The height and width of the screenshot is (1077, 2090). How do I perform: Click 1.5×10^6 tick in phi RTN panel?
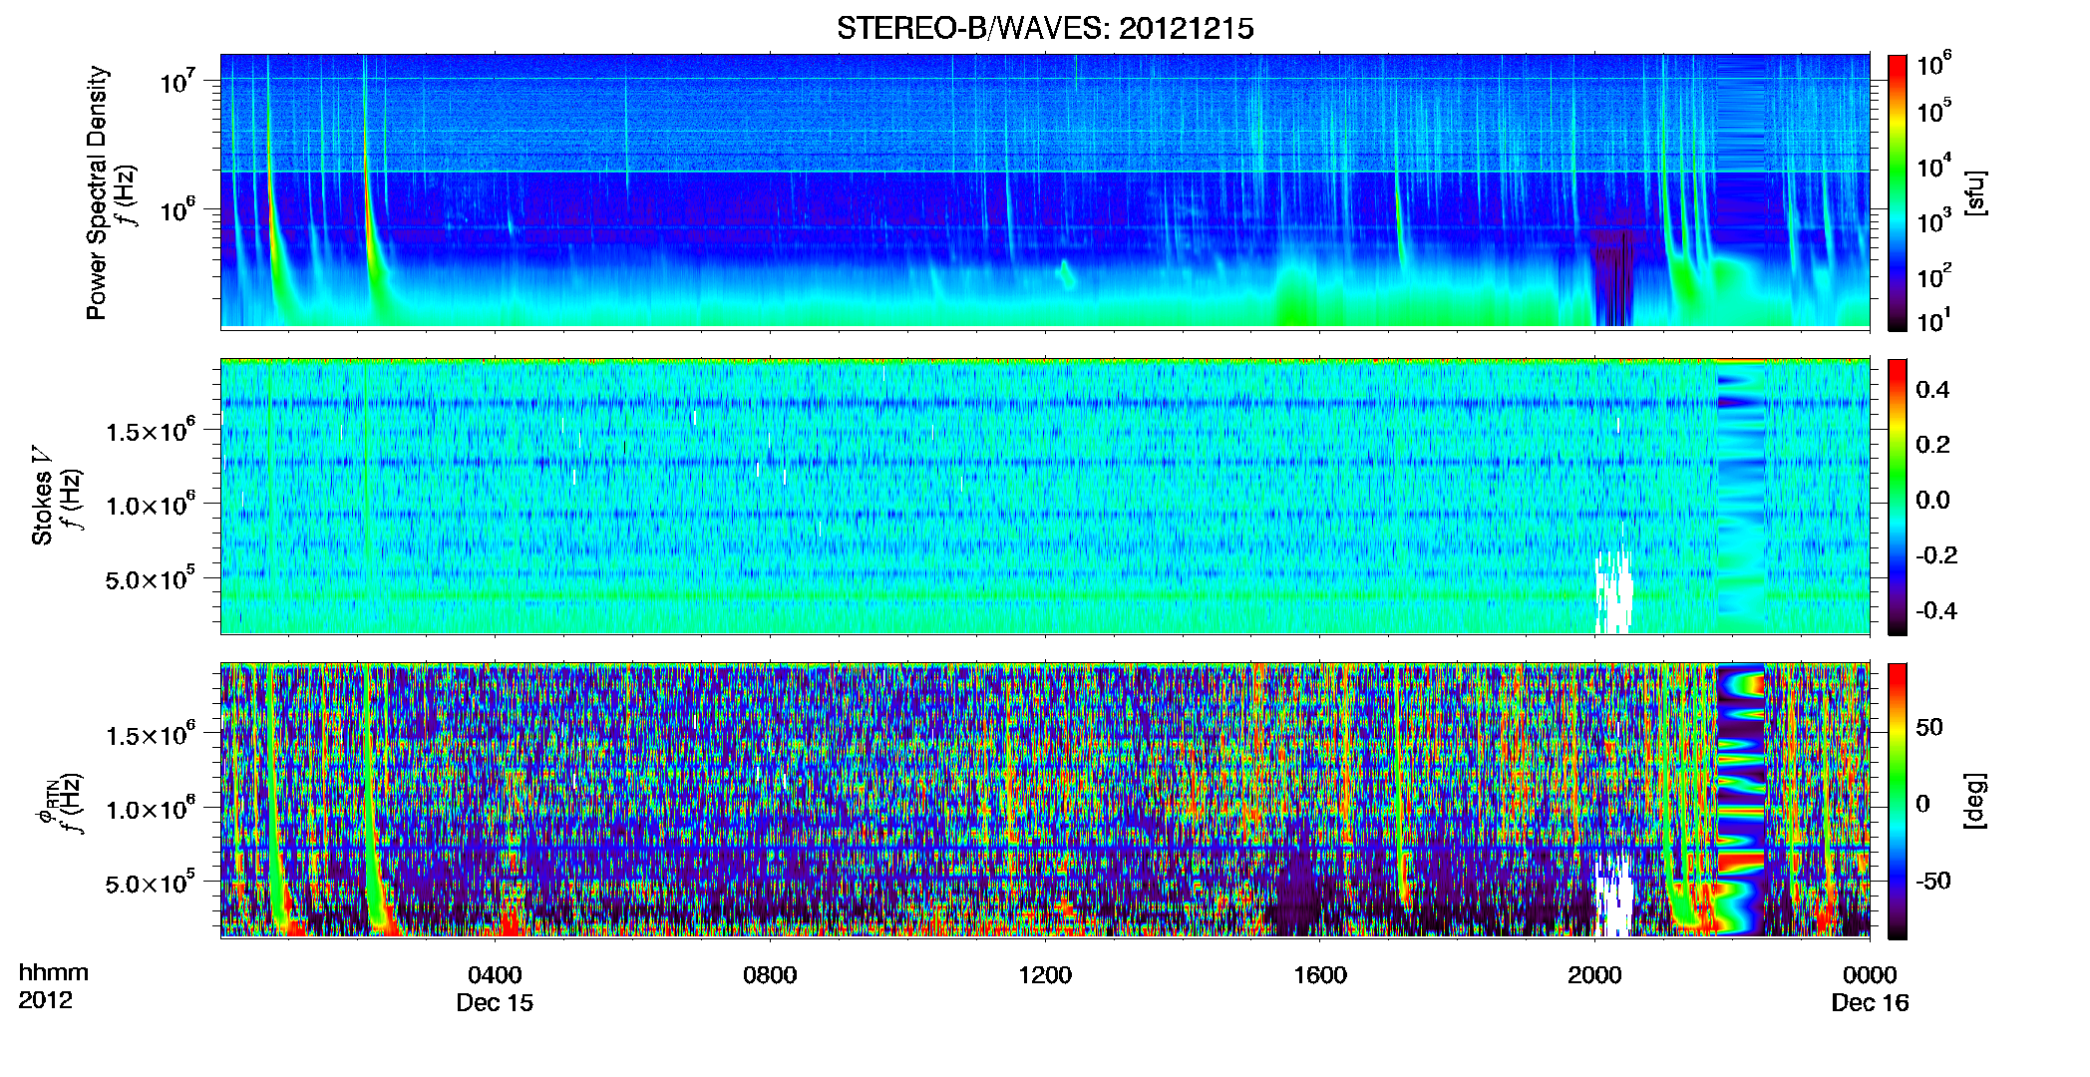(151, 735)
